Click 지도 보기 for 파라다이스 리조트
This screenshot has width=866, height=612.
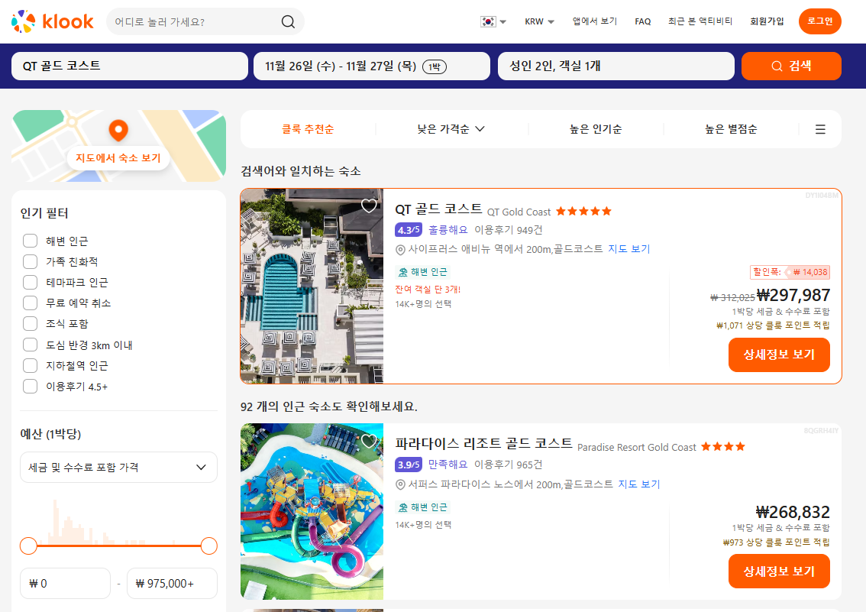tap(639, 484)
